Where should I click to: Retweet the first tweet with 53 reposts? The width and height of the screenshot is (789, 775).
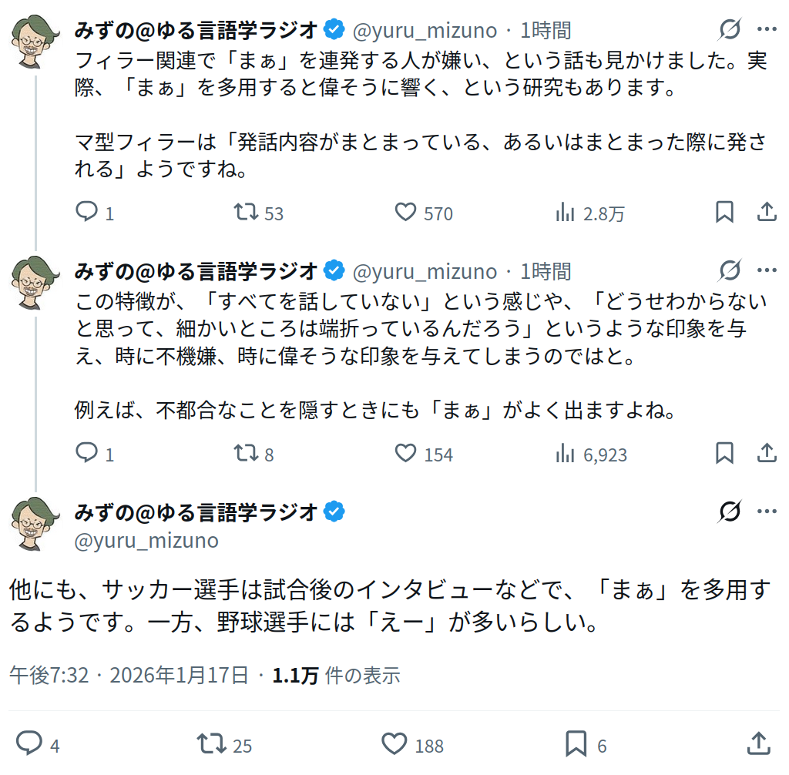pos(247,213)
